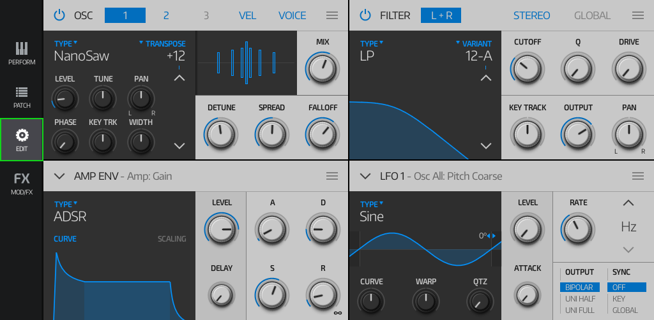The height and width of the screenshot is (320, 654).
Task: Click the filter L + R button
Action: (441, 15)
